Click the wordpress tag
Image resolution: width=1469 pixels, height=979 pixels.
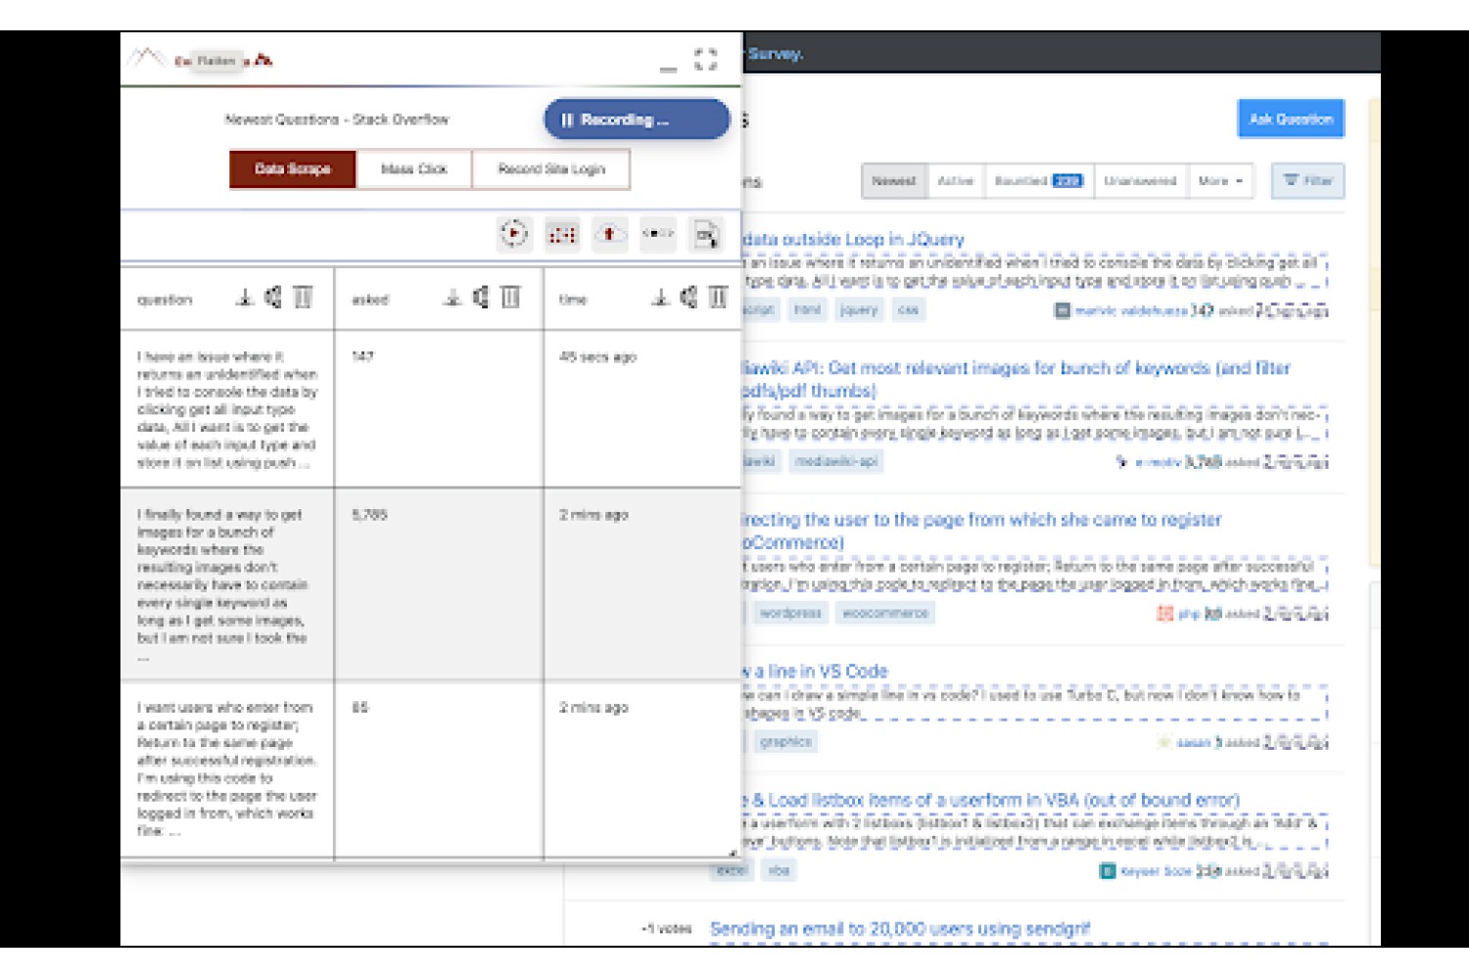(x=790, y=613)
